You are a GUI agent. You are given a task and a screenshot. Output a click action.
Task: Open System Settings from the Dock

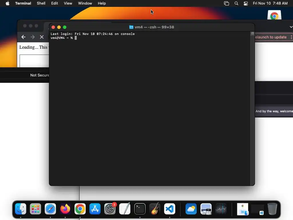tap(110, 209)
